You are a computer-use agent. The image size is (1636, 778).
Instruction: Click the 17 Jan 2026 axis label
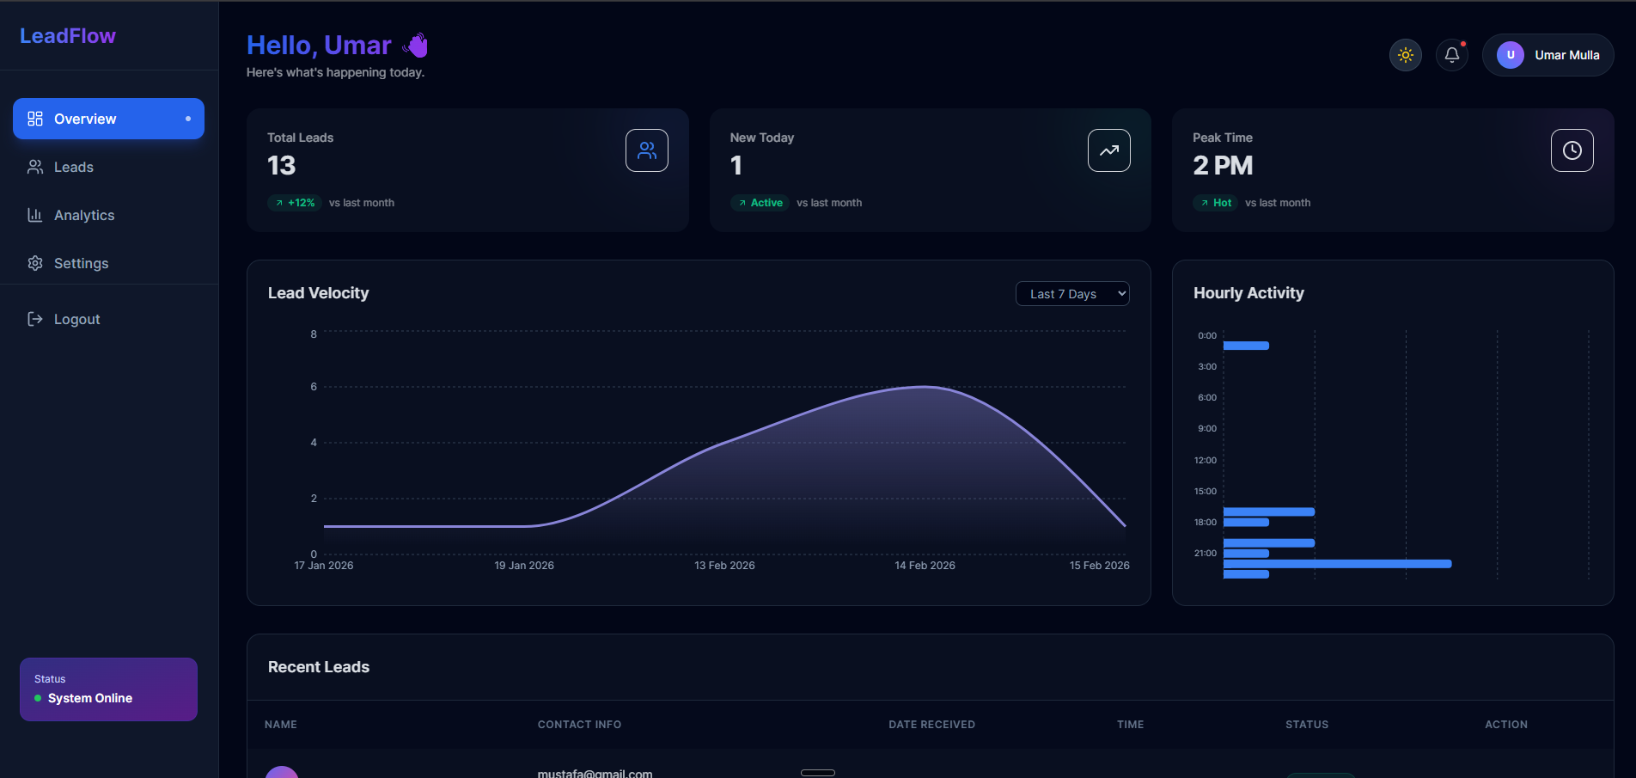324,566
